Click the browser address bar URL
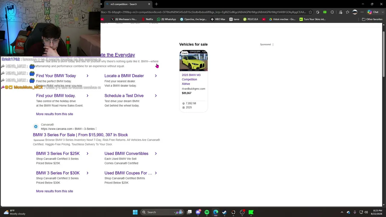The height and width of the screenshot is (217, 386). click(x=204, y=12)
